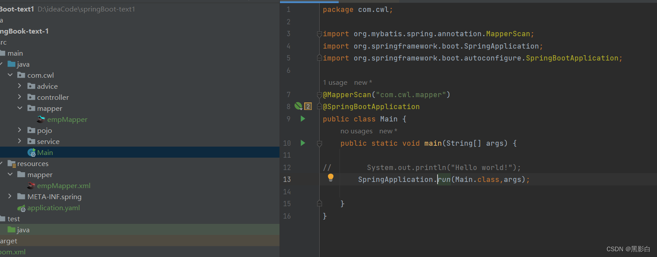The width and height of the screenshot is (657, 257).
Task: Click the run icon beside the main method
Action: point(302,143)
